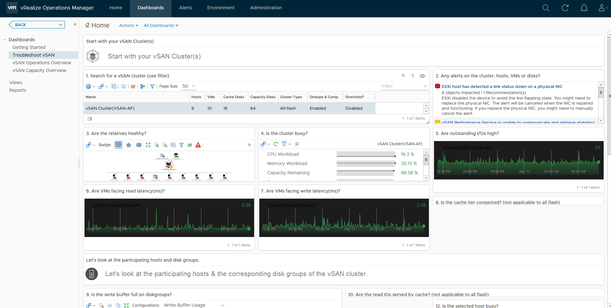Toggle the Efficiency badge in widget 3
Screen dimensions: 611x308
click(139, 145)
